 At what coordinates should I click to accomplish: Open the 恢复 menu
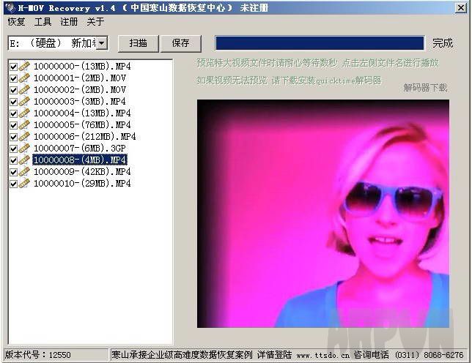16,22
